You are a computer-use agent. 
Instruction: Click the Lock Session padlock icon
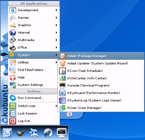pyautogui.click(x=13, y=114)
